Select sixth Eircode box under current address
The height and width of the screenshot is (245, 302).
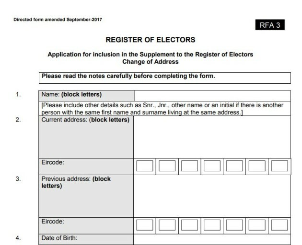257,166
